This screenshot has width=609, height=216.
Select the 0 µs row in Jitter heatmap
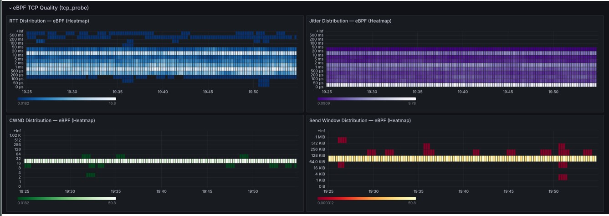461,85
